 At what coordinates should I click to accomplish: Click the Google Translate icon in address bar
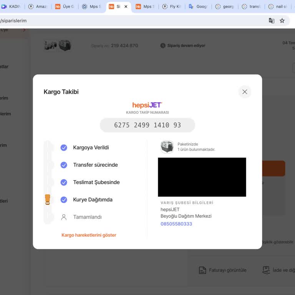click(x=271, y=21)
